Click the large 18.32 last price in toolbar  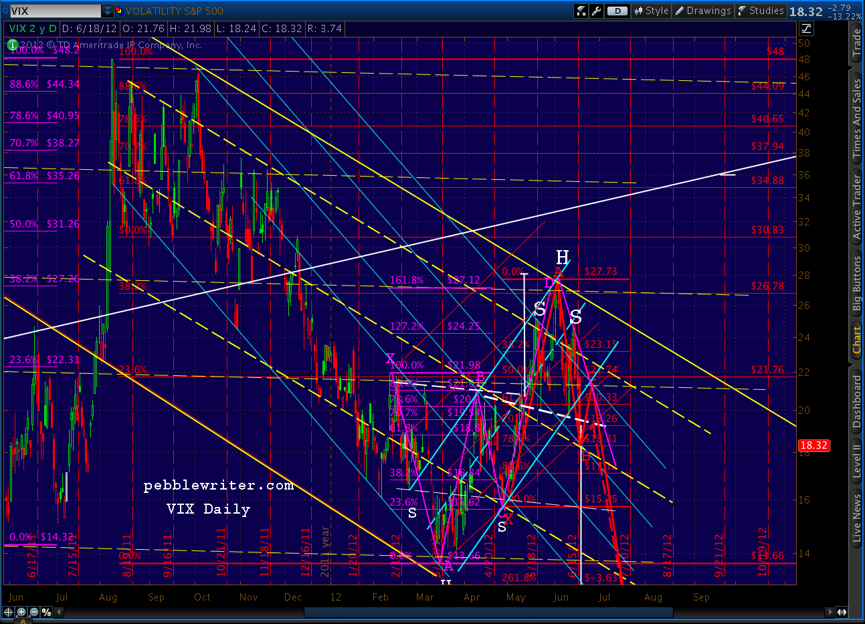pyautogui.click(x=805, y=11)
